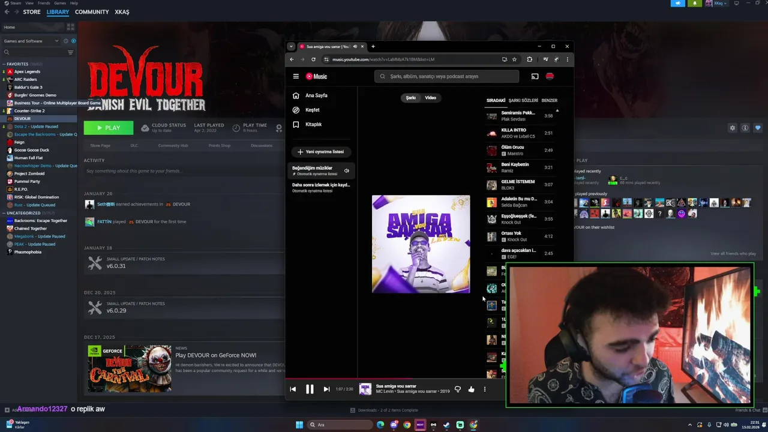Image resolution: width=768 pixels, height=432 pixels.
Task: Switch Steam library to grid view
Action: (x=70, y=27)
